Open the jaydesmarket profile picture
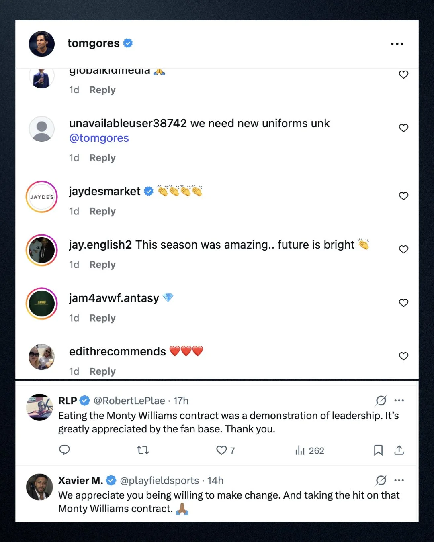 point(42,197)
